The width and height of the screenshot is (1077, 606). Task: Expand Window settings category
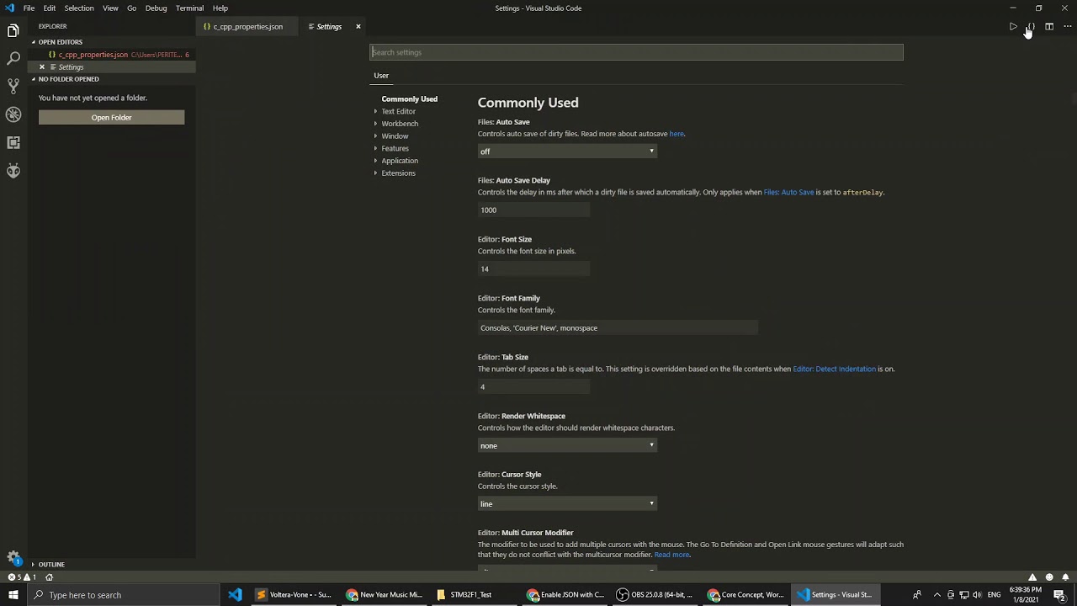(395, 136)
